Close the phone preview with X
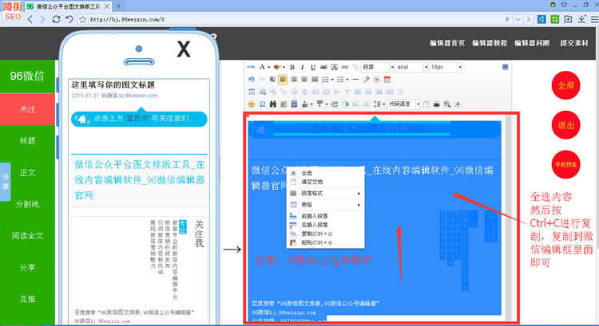 point(184,49)
